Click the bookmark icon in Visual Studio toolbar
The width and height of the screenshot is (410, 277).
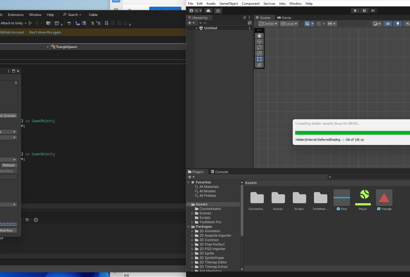pyautogui.click(x=107, y=23)
